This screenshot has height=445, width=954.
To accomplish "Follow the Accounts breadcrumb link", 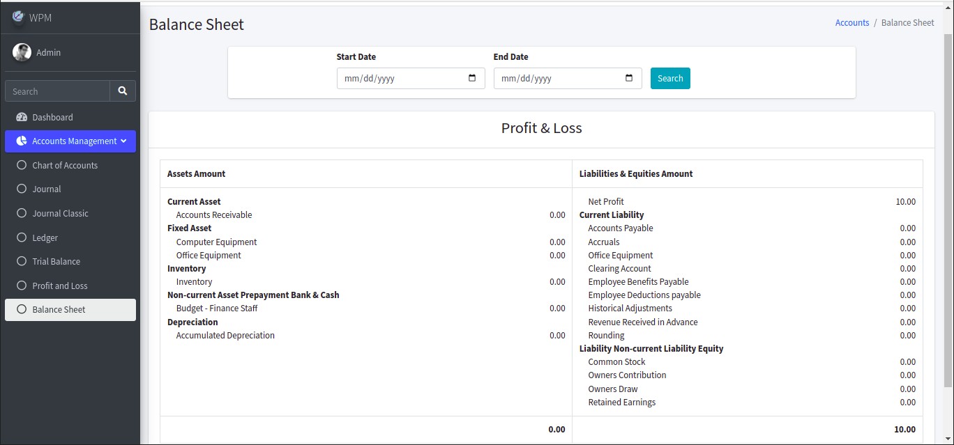I will pyautogui.click(x=851, y=22).
